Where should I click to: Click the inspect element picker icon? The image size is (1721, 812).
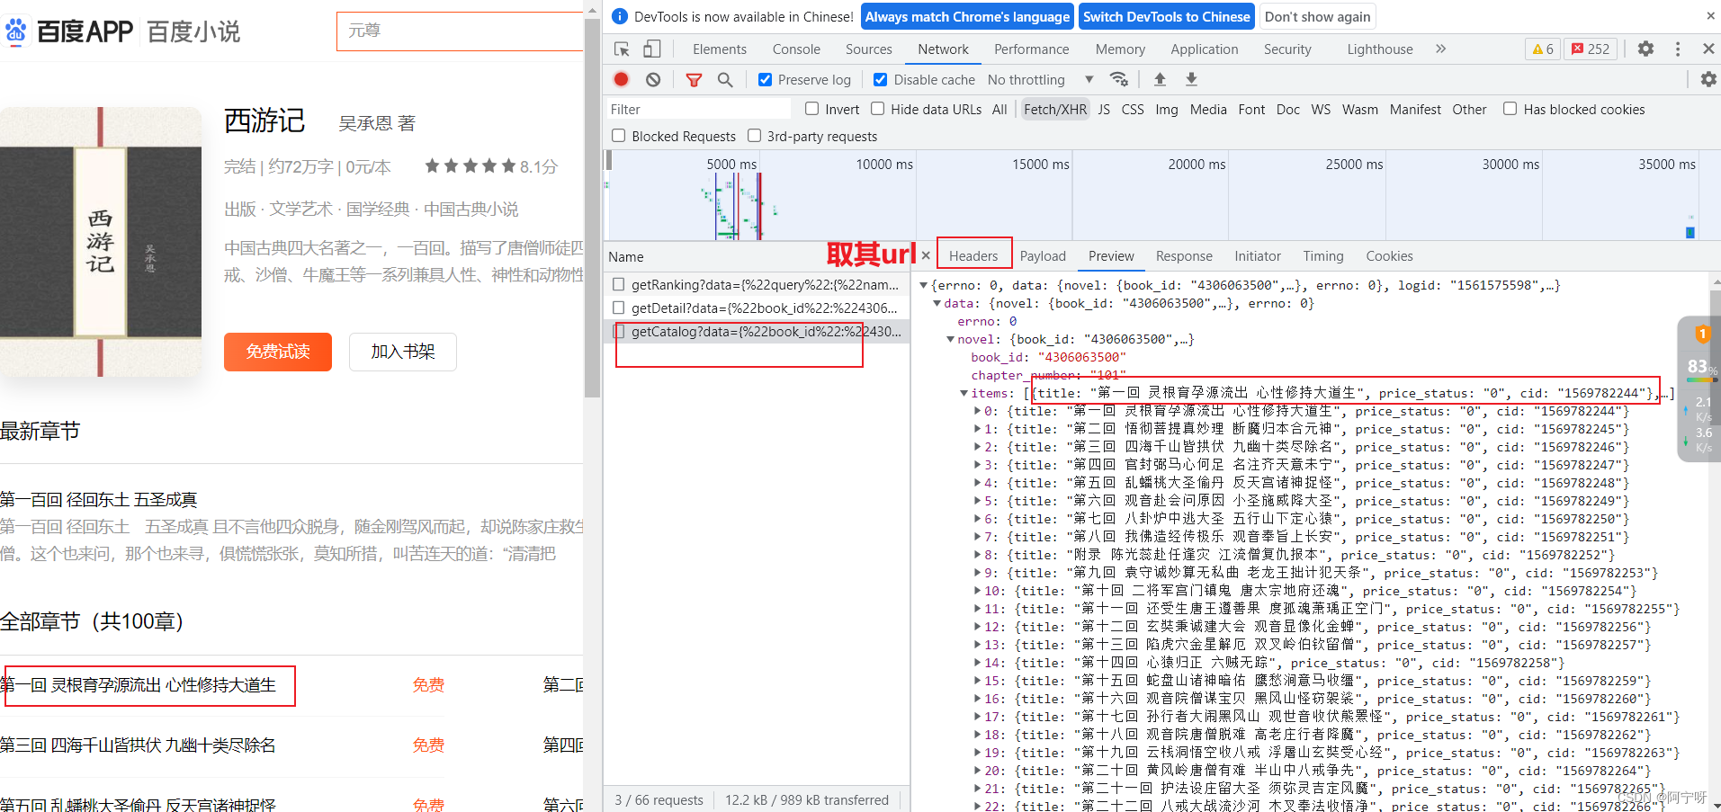tap(622, 49)
